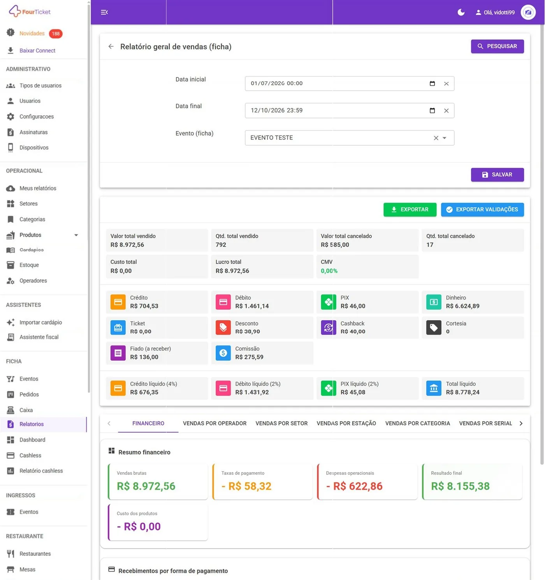The image size is (545, 580).
Task: Click the PESQUISAR button
Action: (x=497, y=46)
